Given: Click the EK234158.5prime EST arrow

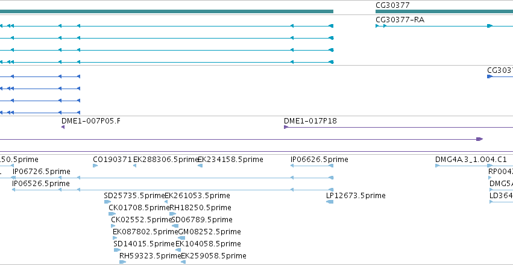Looking at the screenshot, I should pyautogui.click(x=200, y=166).
